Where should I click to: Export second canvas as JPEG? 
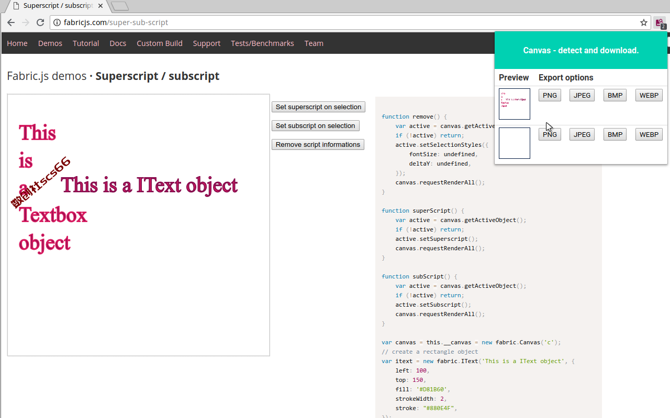(582, 134)
